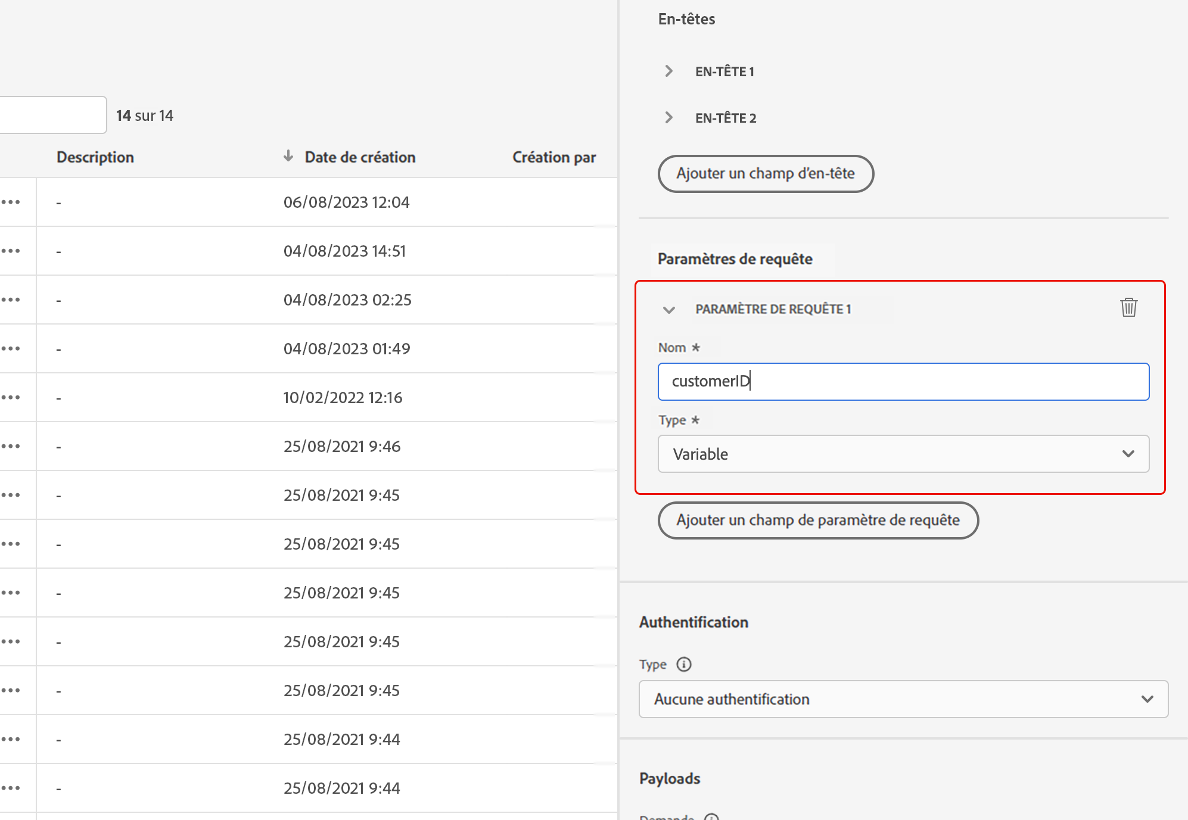The image size is (1188, 820).
Task: Open the Aucune authentification dropdown
Action: (x=903, y=699)
